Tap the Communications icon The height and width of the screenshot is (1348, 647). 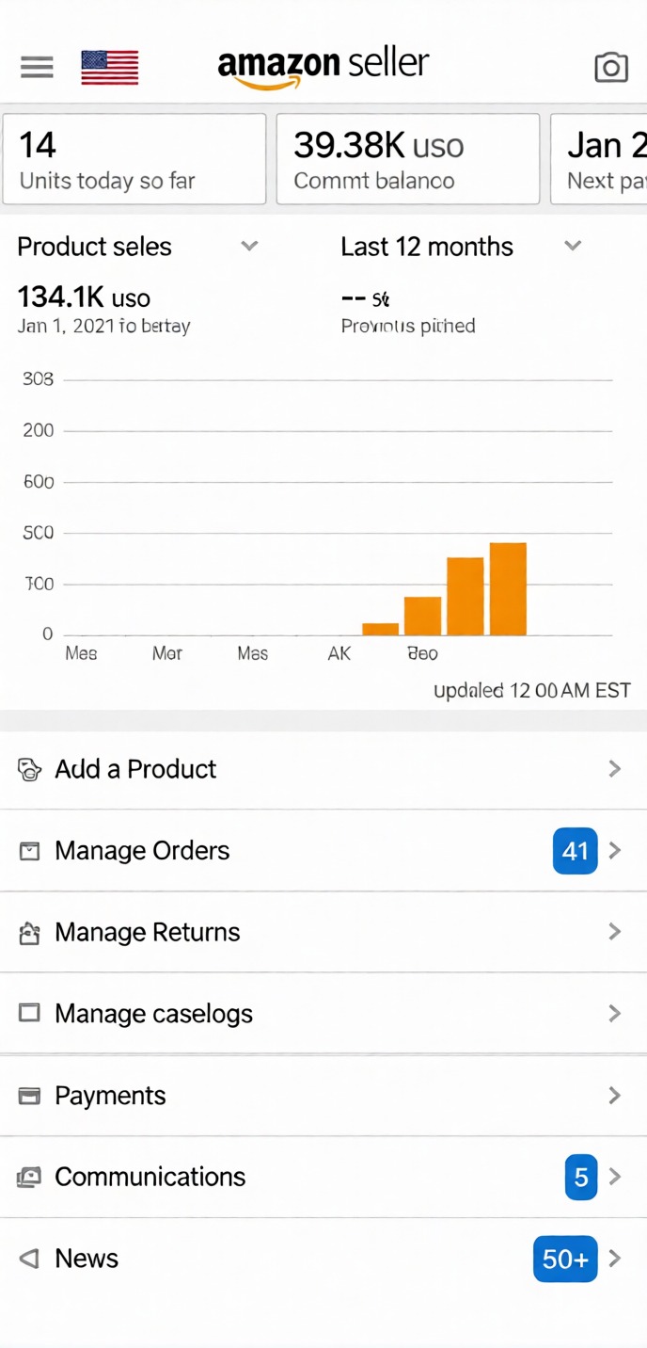coord(30,1177)
